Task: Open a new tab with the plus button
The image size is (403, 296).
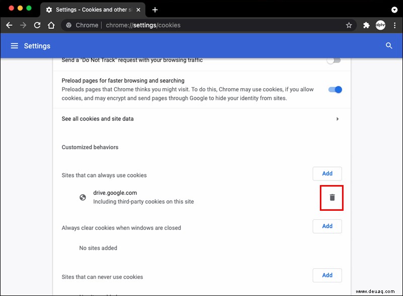Action: tap(155, 10)
